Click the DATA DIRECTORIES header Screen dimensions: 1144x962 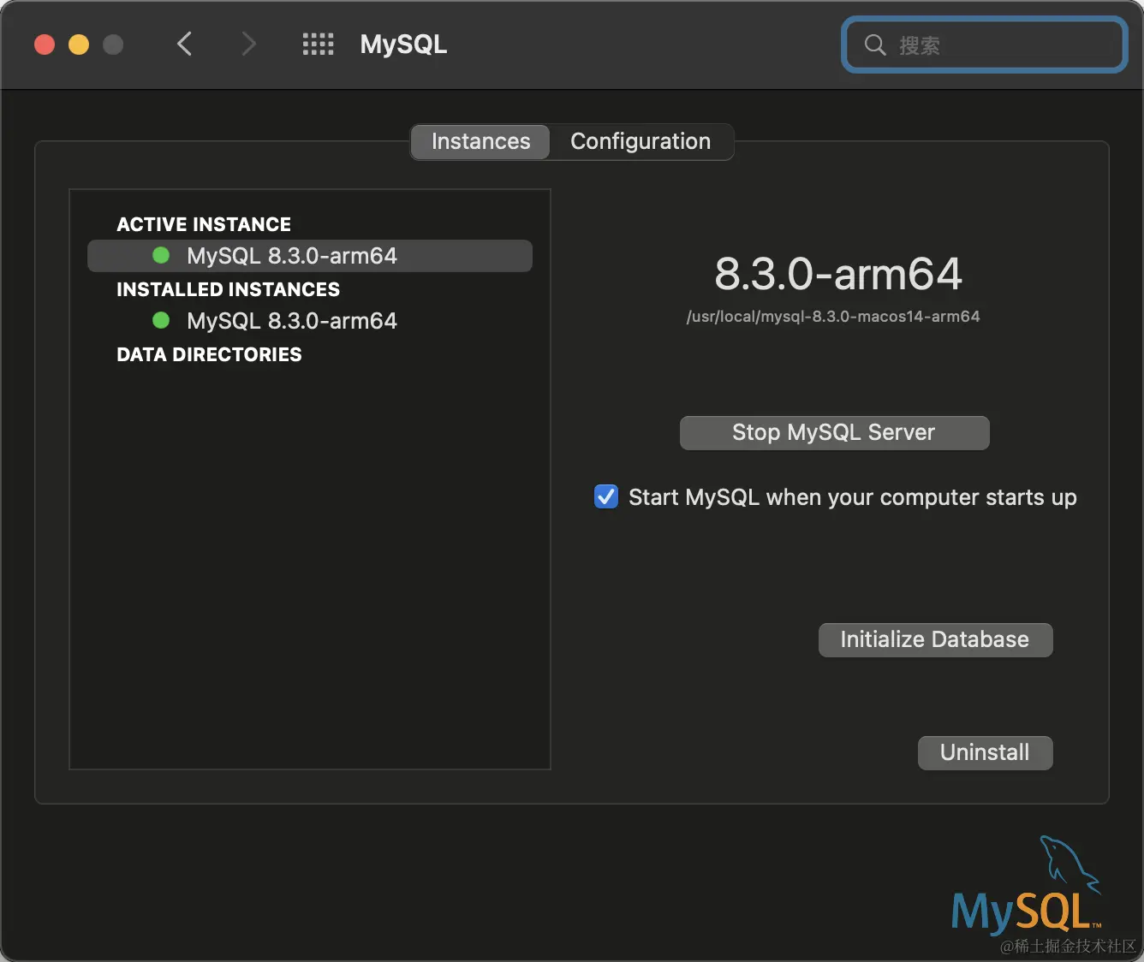click(x=209, y=354)
